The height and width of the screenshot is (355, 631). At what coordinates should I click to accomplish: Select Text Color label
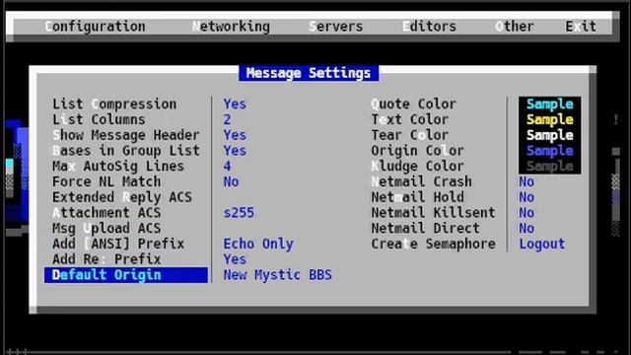[x=410, y=119]
